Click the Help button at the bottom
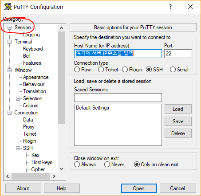 pyautogui.click(x=62, y=188)
